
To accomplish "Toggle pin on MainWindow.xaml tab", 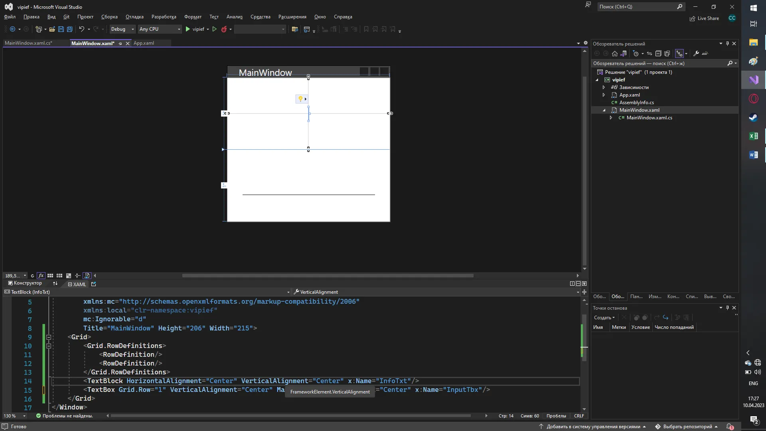I will pos(120,43).
